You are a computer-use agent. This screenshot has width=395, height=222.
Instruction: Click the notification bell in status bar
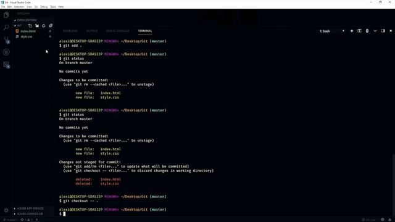(x=389, y=220)
